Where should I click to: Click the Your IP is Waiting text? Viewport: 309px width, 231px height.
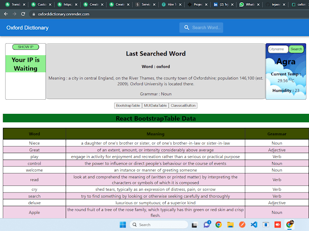pyautogui.click(x=26, y=64)
